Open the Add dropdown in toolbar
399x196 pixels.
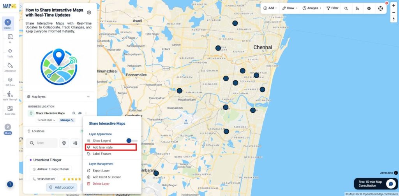[270, 8]
